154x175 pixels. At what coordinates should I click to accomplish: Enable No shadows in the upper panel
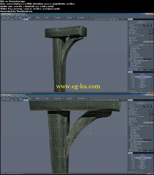point(129,51)
